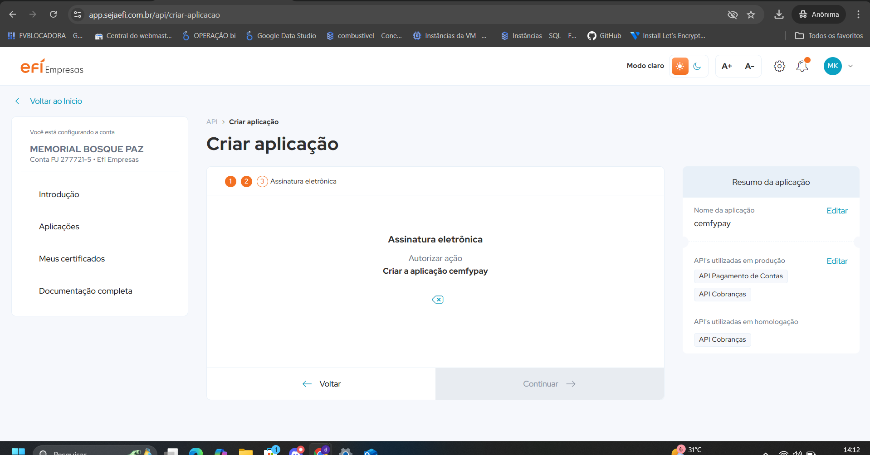870x455 pixels.
Task: Click the Conta PJ 277721-5 account line
Action: tap(84, 160)
